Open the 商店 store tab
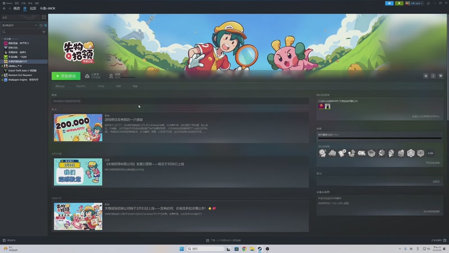The image size is (449, 253). (x=17, y=8)
